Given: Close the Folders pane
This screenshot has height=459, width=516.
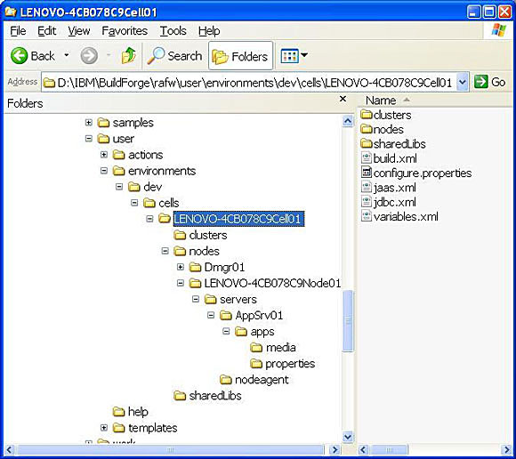Looking at the screenshot, I should click(x=343, y=99).
